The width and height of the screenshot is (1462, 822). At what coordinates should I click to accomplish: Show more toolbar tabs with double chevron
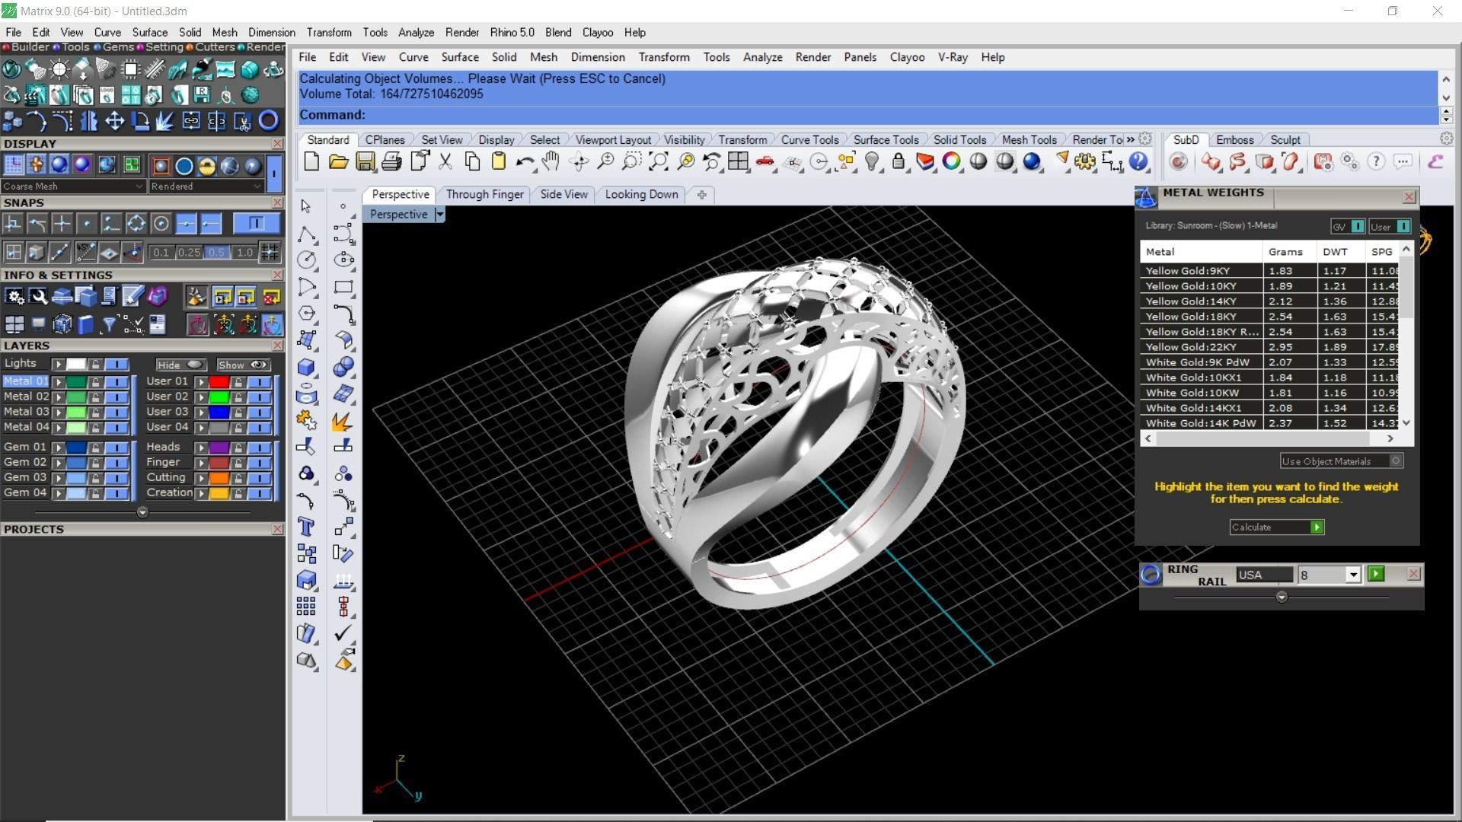coord(1131,139)
